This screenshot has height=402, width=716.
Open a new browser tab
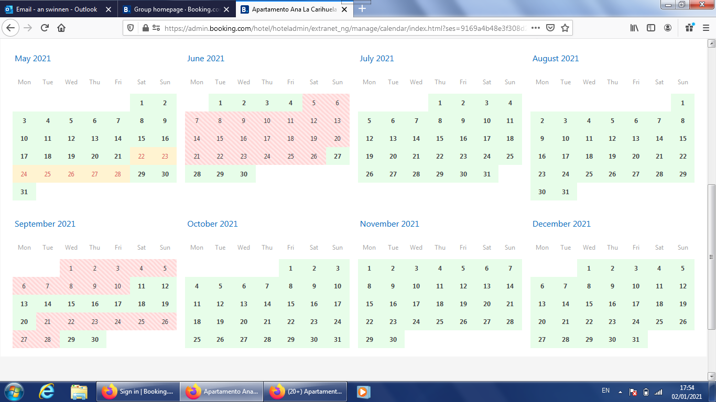[x=362, y=9]
